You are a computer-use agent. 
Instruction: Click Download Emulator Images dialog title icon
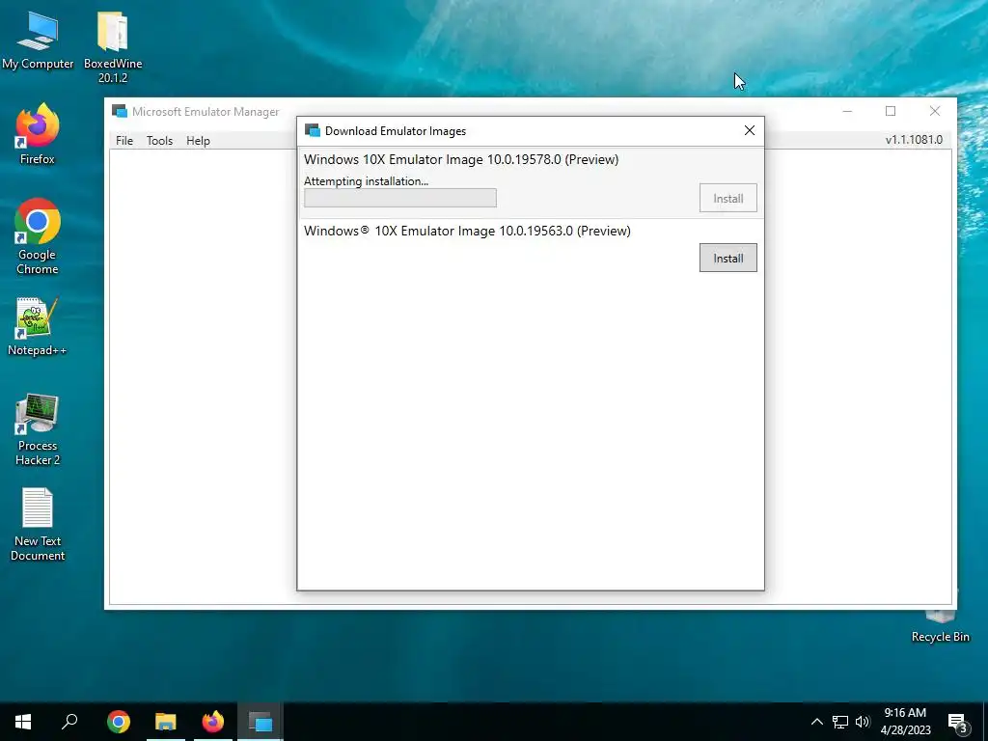(312, 130)
